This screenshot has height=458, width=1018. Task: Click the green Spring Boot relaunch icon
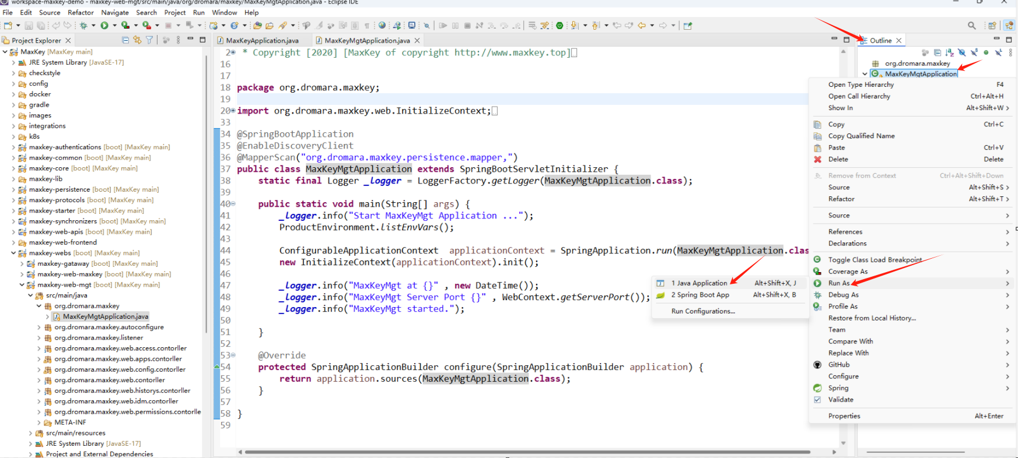pyautogui.click(x=559, y=26)
